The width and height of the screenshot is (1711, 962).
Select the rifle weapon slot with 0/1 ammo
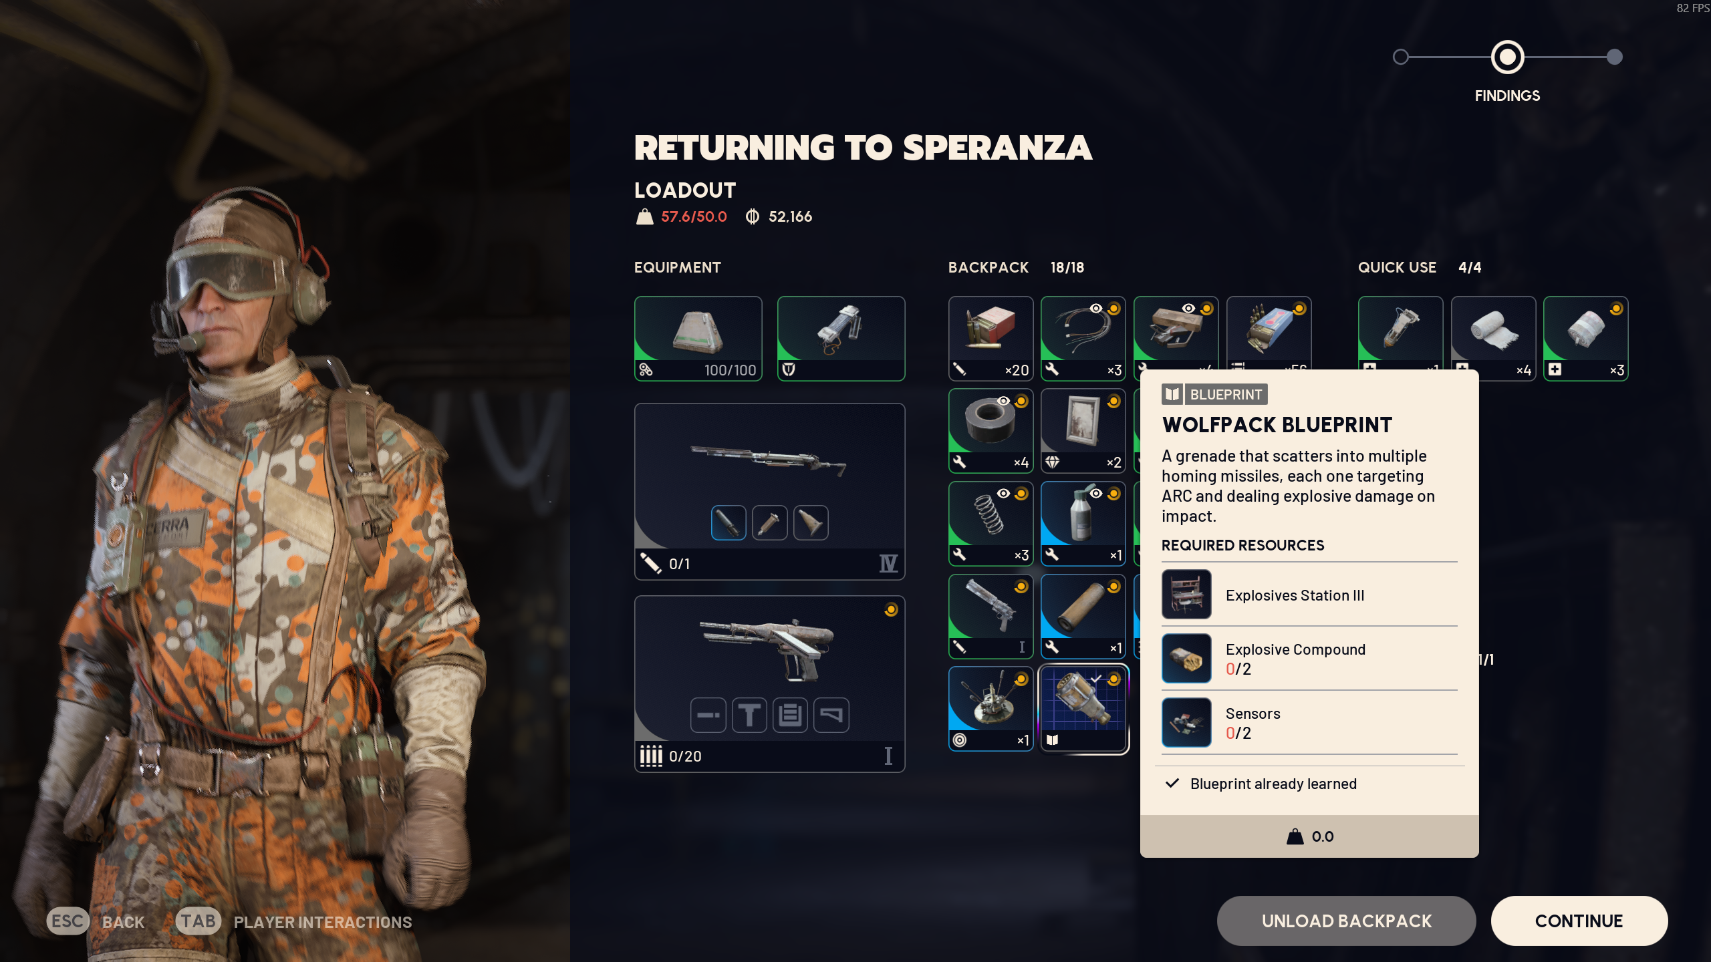[x=769, y=491]
